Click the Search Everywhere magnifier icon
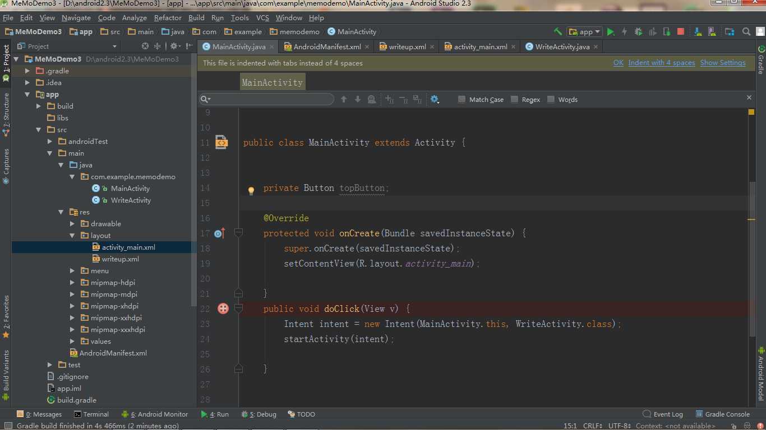Screen dimensions: 766x430 [746, 32]
